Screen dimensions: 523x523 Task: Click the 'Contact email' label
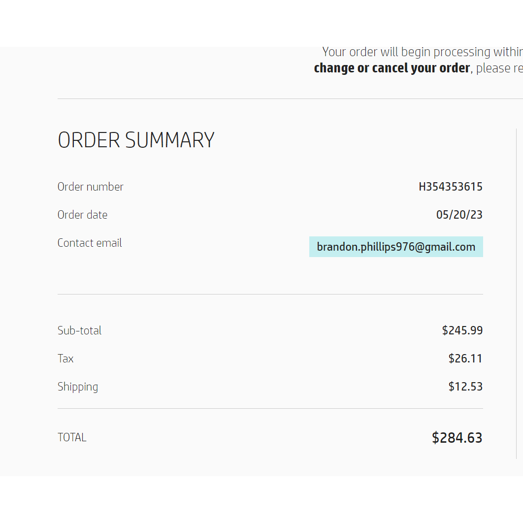coord(90,243)
